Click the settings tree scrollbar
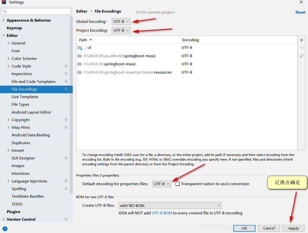This screenshot has height=233, width=308. click(71, 105)
